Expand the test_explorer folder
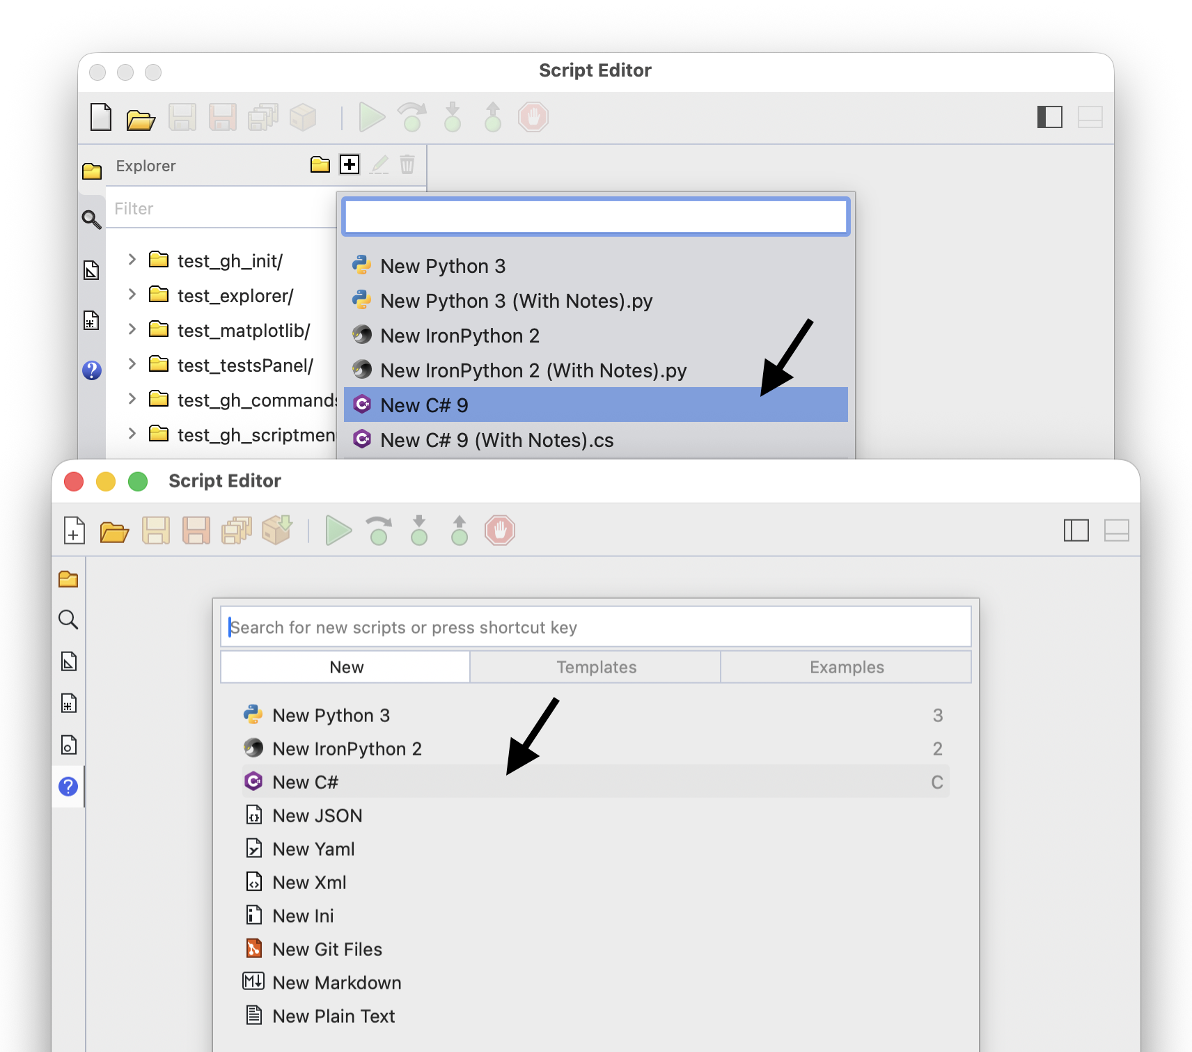 (132, 295)
